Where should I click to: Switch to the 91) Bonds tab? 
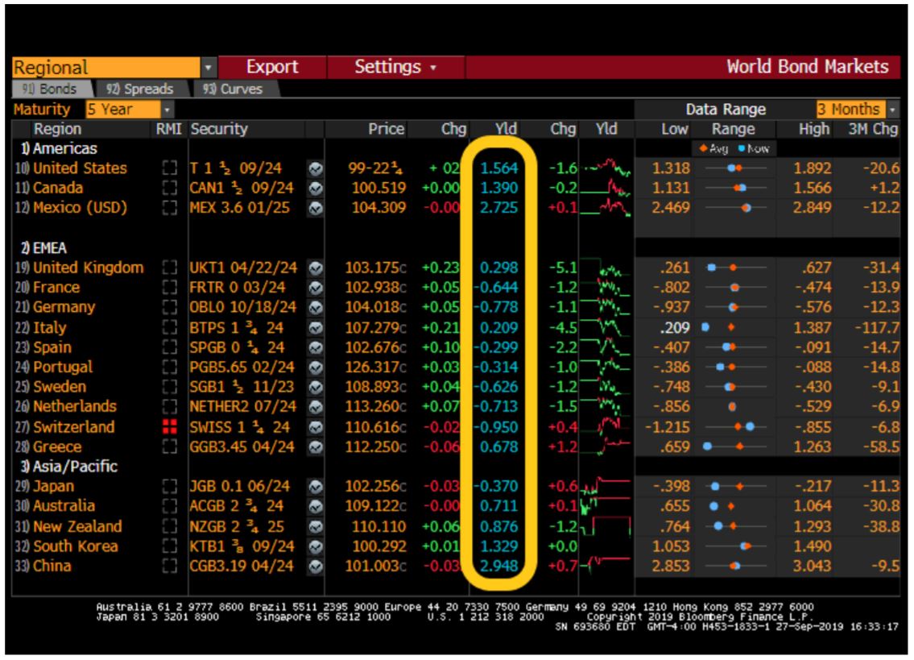51,89
